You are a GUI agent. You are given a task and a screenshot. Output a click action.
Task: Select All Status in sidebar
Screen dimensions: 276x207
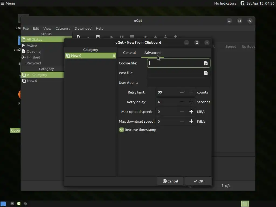coord(42,39)
